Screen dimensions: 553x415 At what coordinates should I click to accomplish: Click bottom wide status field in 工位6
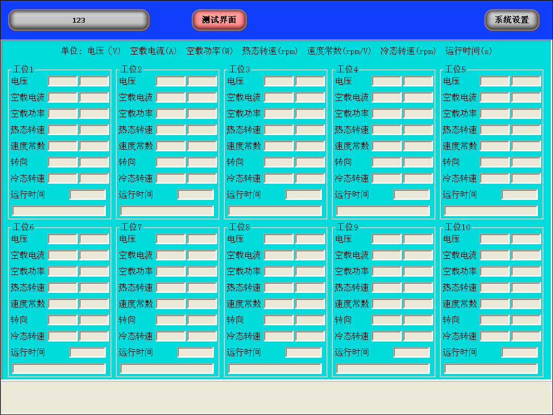[x=59, y=369]
